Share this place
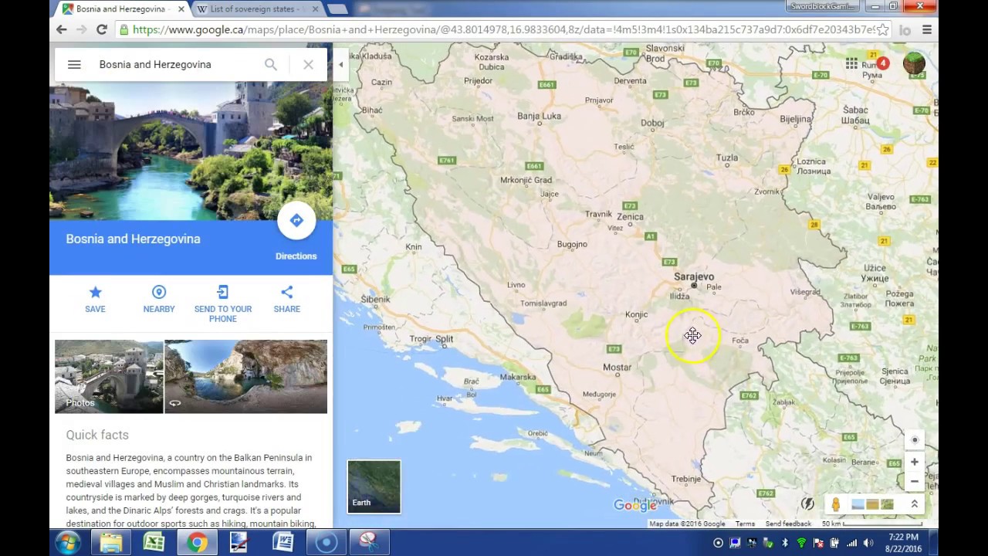988x556 pixels. tap(286, 299)
